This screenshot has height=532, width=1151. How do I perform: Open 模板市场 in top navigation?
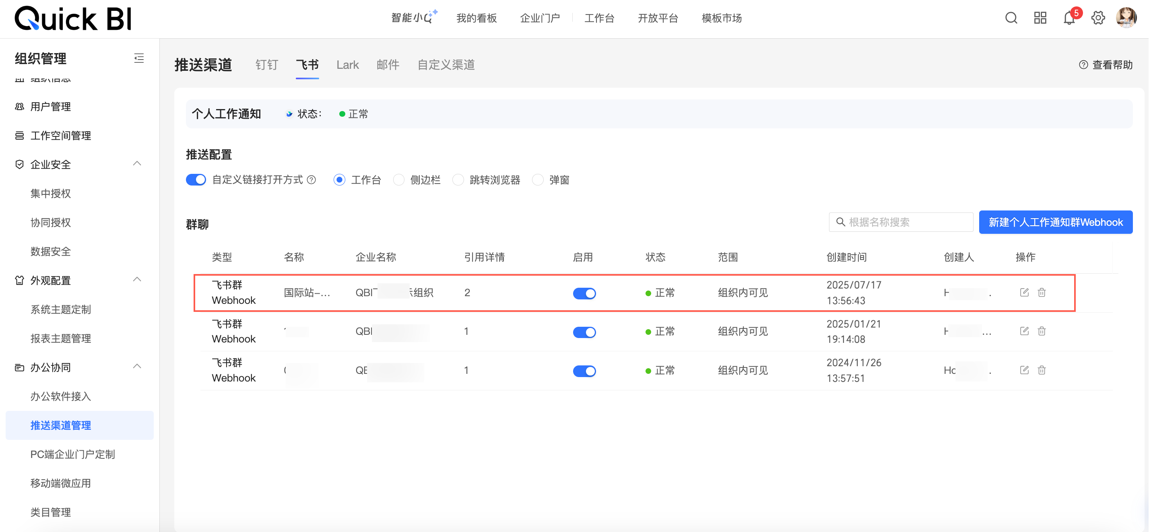tap(722, 18)
